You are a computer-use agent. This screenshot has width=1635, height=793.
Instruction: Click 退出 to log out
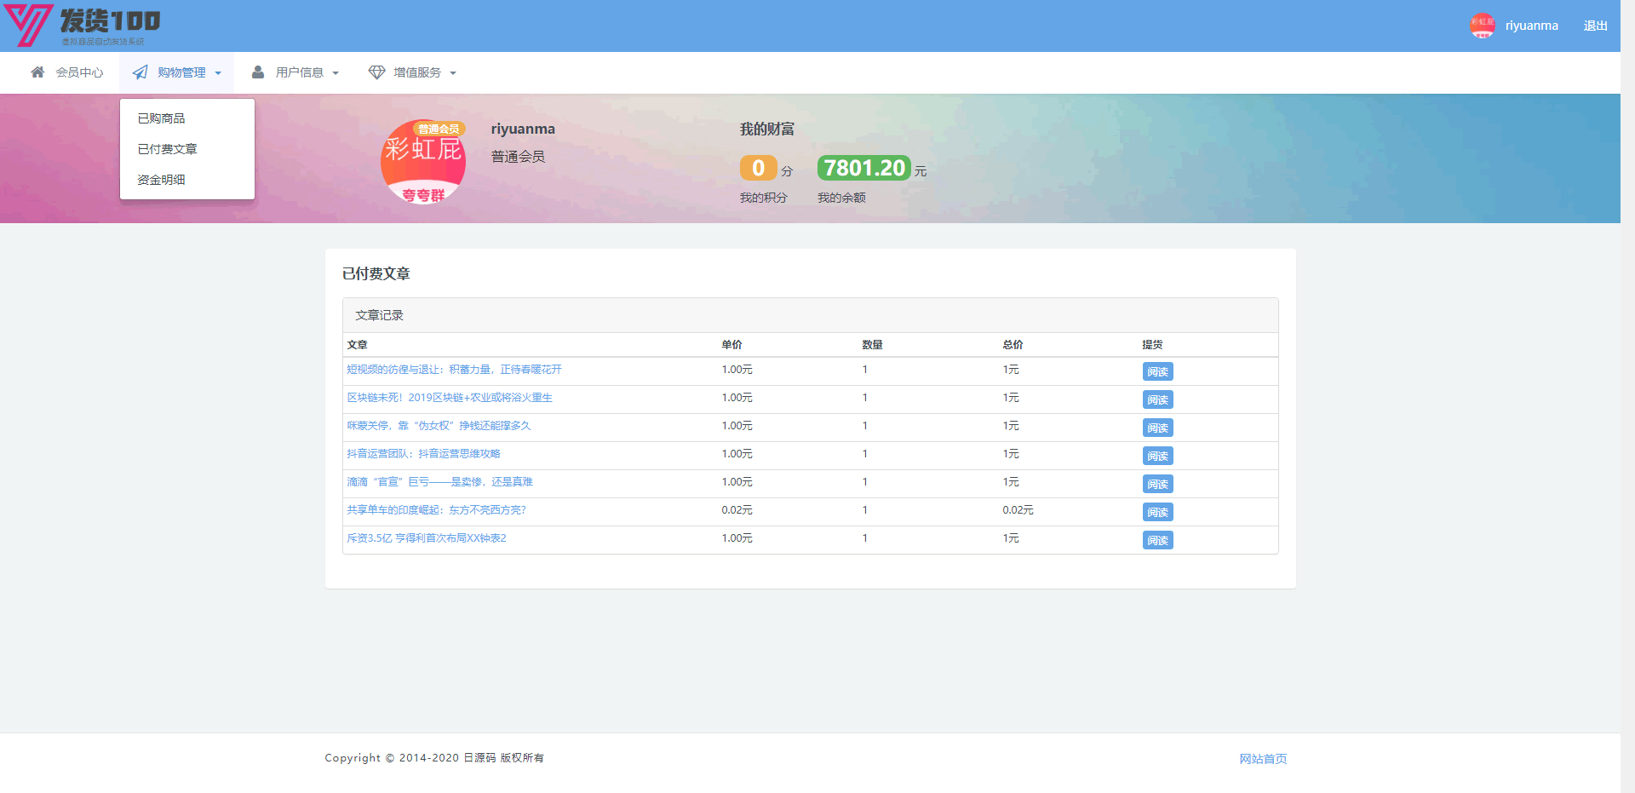coord(1595,26)
